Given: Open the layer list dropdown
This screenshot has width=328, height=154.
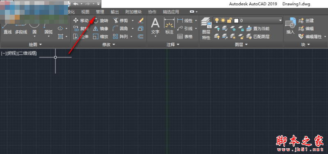Looking at the screenshot, I should (x=280, y=20).
